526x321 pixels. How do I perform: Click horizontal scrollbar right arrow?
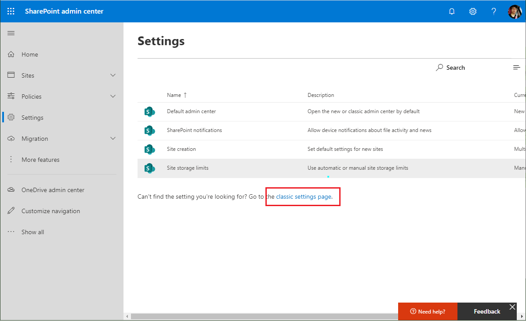click(x=522, y=316)
